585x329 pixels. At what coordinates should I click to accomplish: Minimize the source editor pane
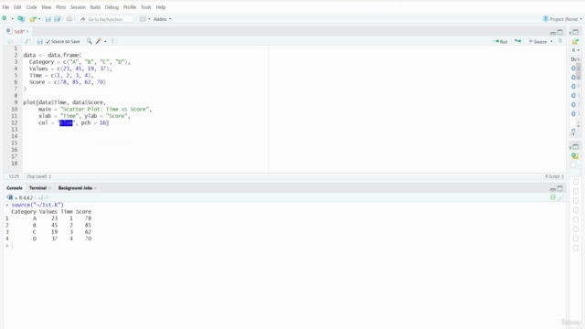pyautogui.click(x=553, y=33)
